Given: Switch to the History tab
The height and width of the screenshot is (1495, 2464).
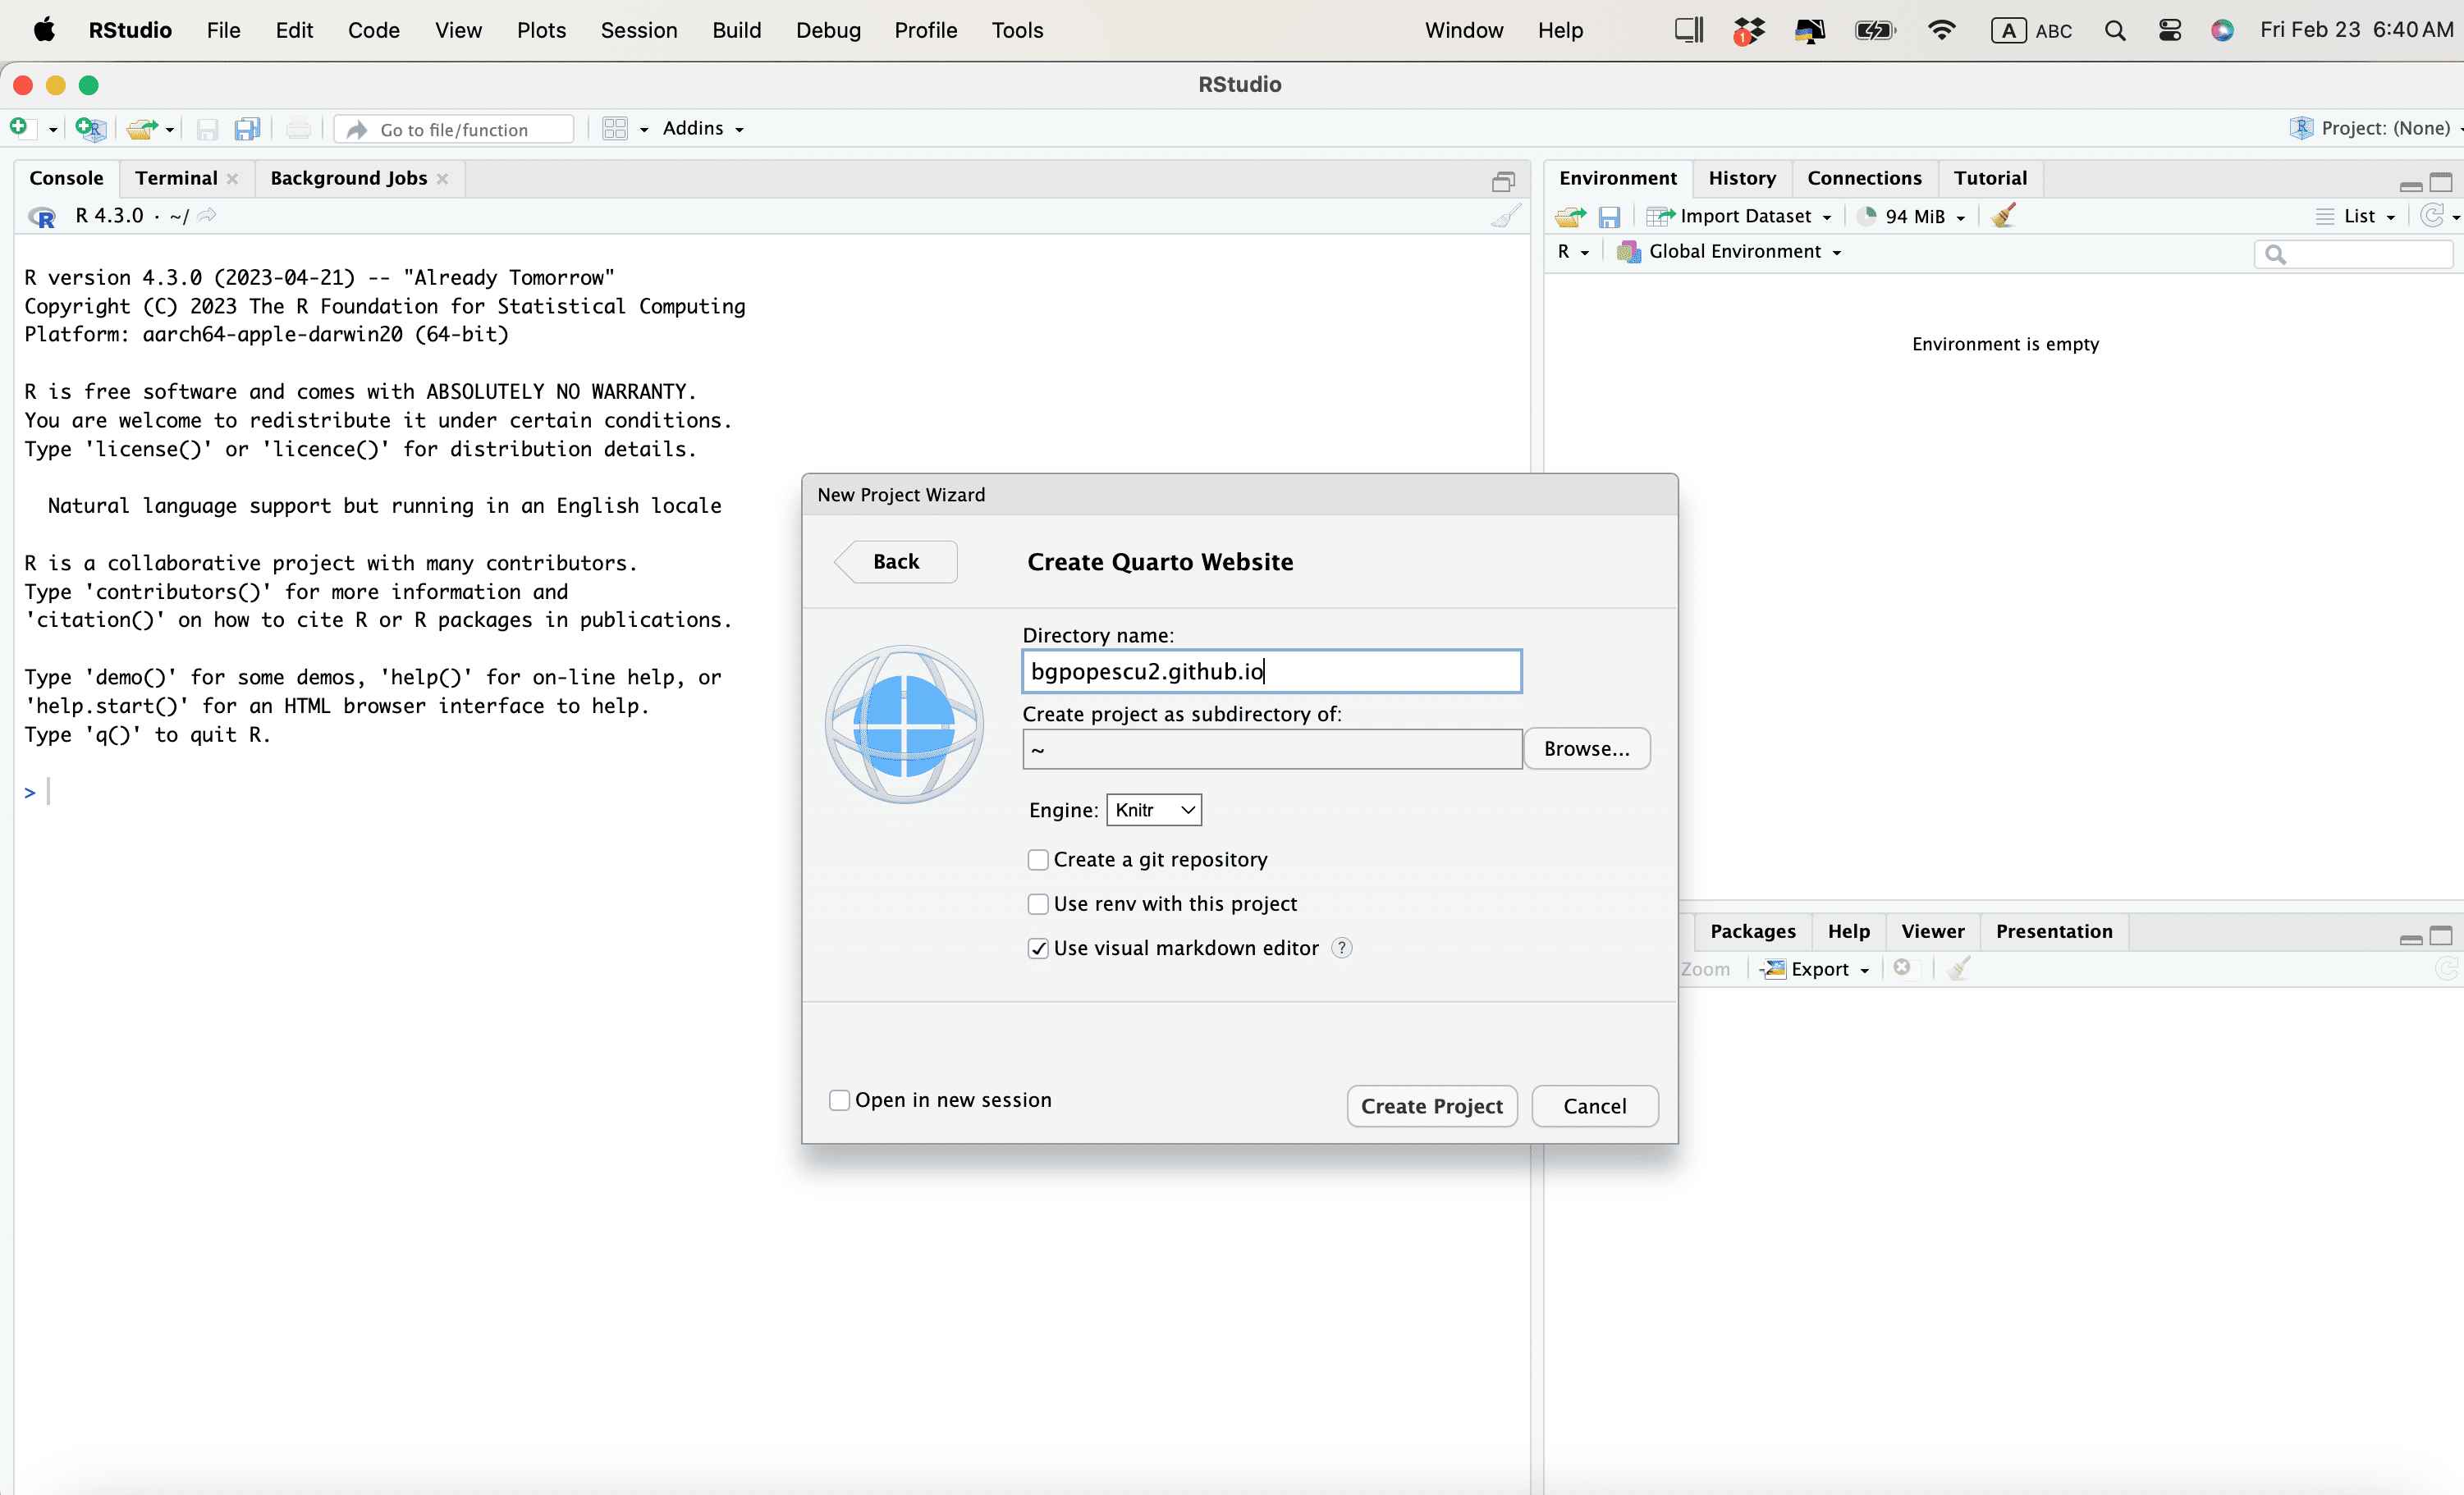Looking at the screenshot, I should tap(1741, 178).
